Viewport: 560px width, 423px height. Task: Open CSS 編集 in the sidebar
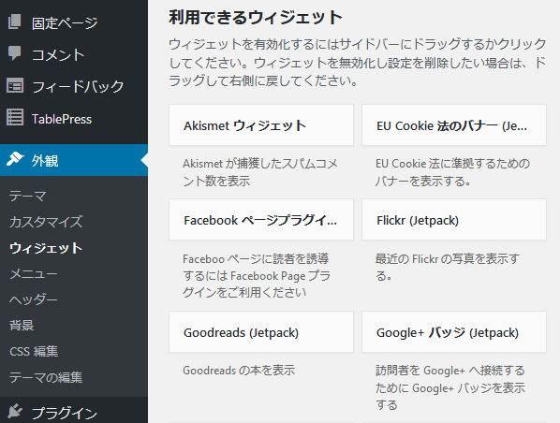(x=34, y=351)
